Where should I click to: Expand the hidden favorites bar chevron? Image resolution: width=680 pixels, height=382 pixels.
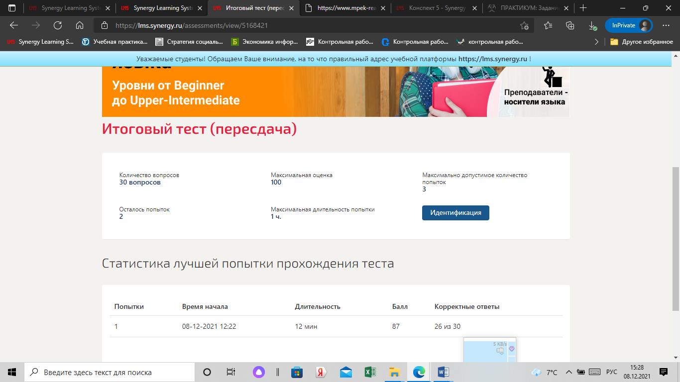[x=596, y=42]
